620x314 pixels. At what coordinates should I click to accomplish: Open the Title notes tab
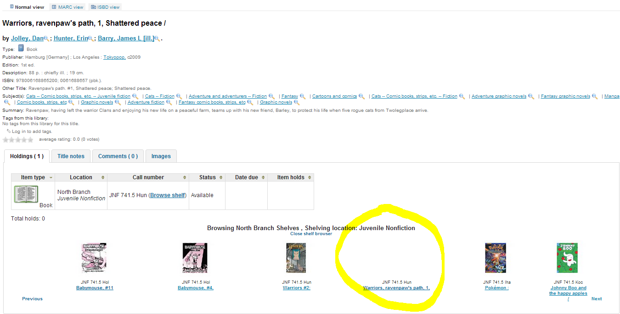[71, 156]
